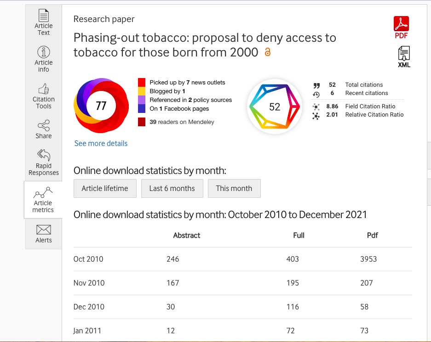431x342 pixels.
Task: Select the Article metrics tab
Action: (x=43, y=200)
